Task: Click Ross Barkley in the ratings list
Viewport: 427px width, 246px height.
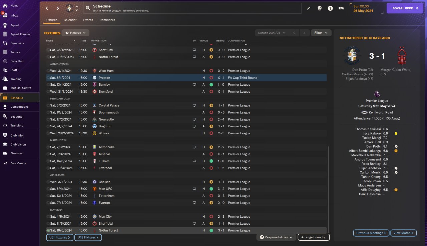Action: (x=371, y=164)
